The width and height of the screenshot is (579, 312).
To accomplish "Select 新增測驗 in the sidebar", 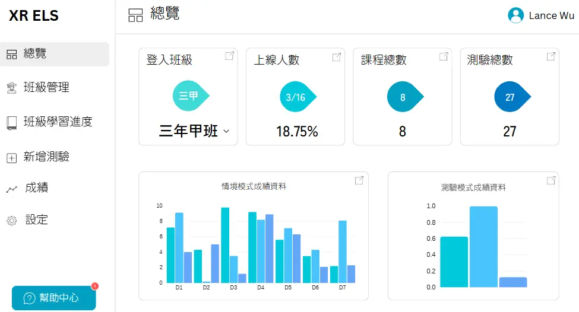I will click(46, 157).
